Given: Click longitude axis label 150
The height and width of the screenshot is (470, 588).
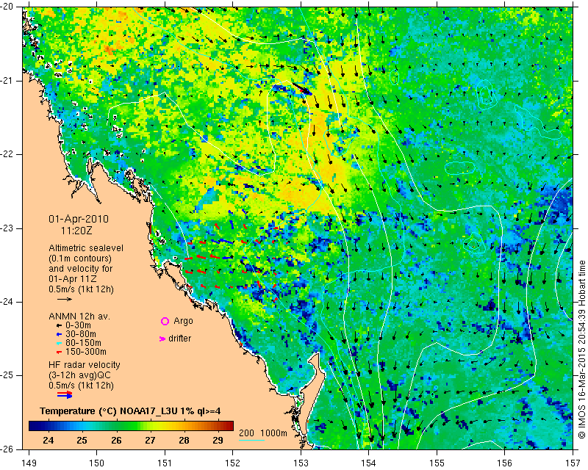Looking at the screenshot, I should [x=97, y=463].
